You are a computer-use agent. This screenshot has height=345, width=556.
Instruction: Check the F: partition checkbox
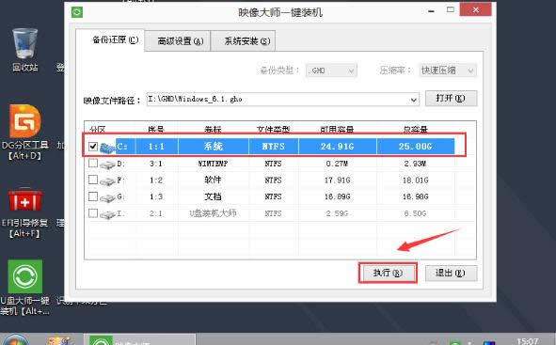click(93, 180)
